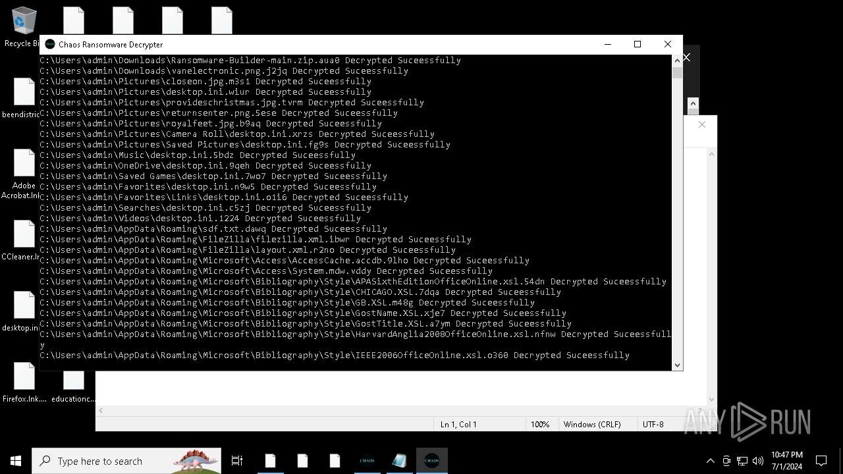Click the GostName.XSL.xje7 line
Viewport: 843px width, 474px height.
pos(303,313)
